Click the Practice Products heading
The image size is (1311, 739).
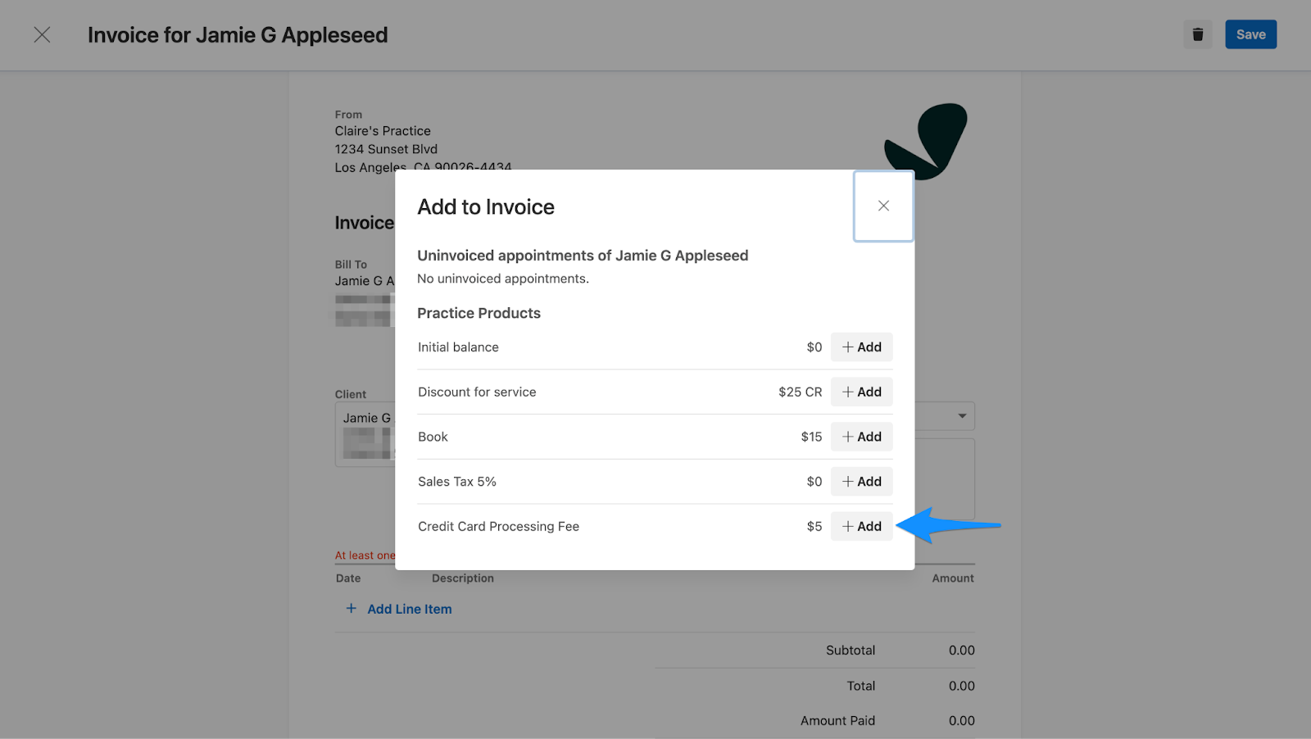(479, 313)
